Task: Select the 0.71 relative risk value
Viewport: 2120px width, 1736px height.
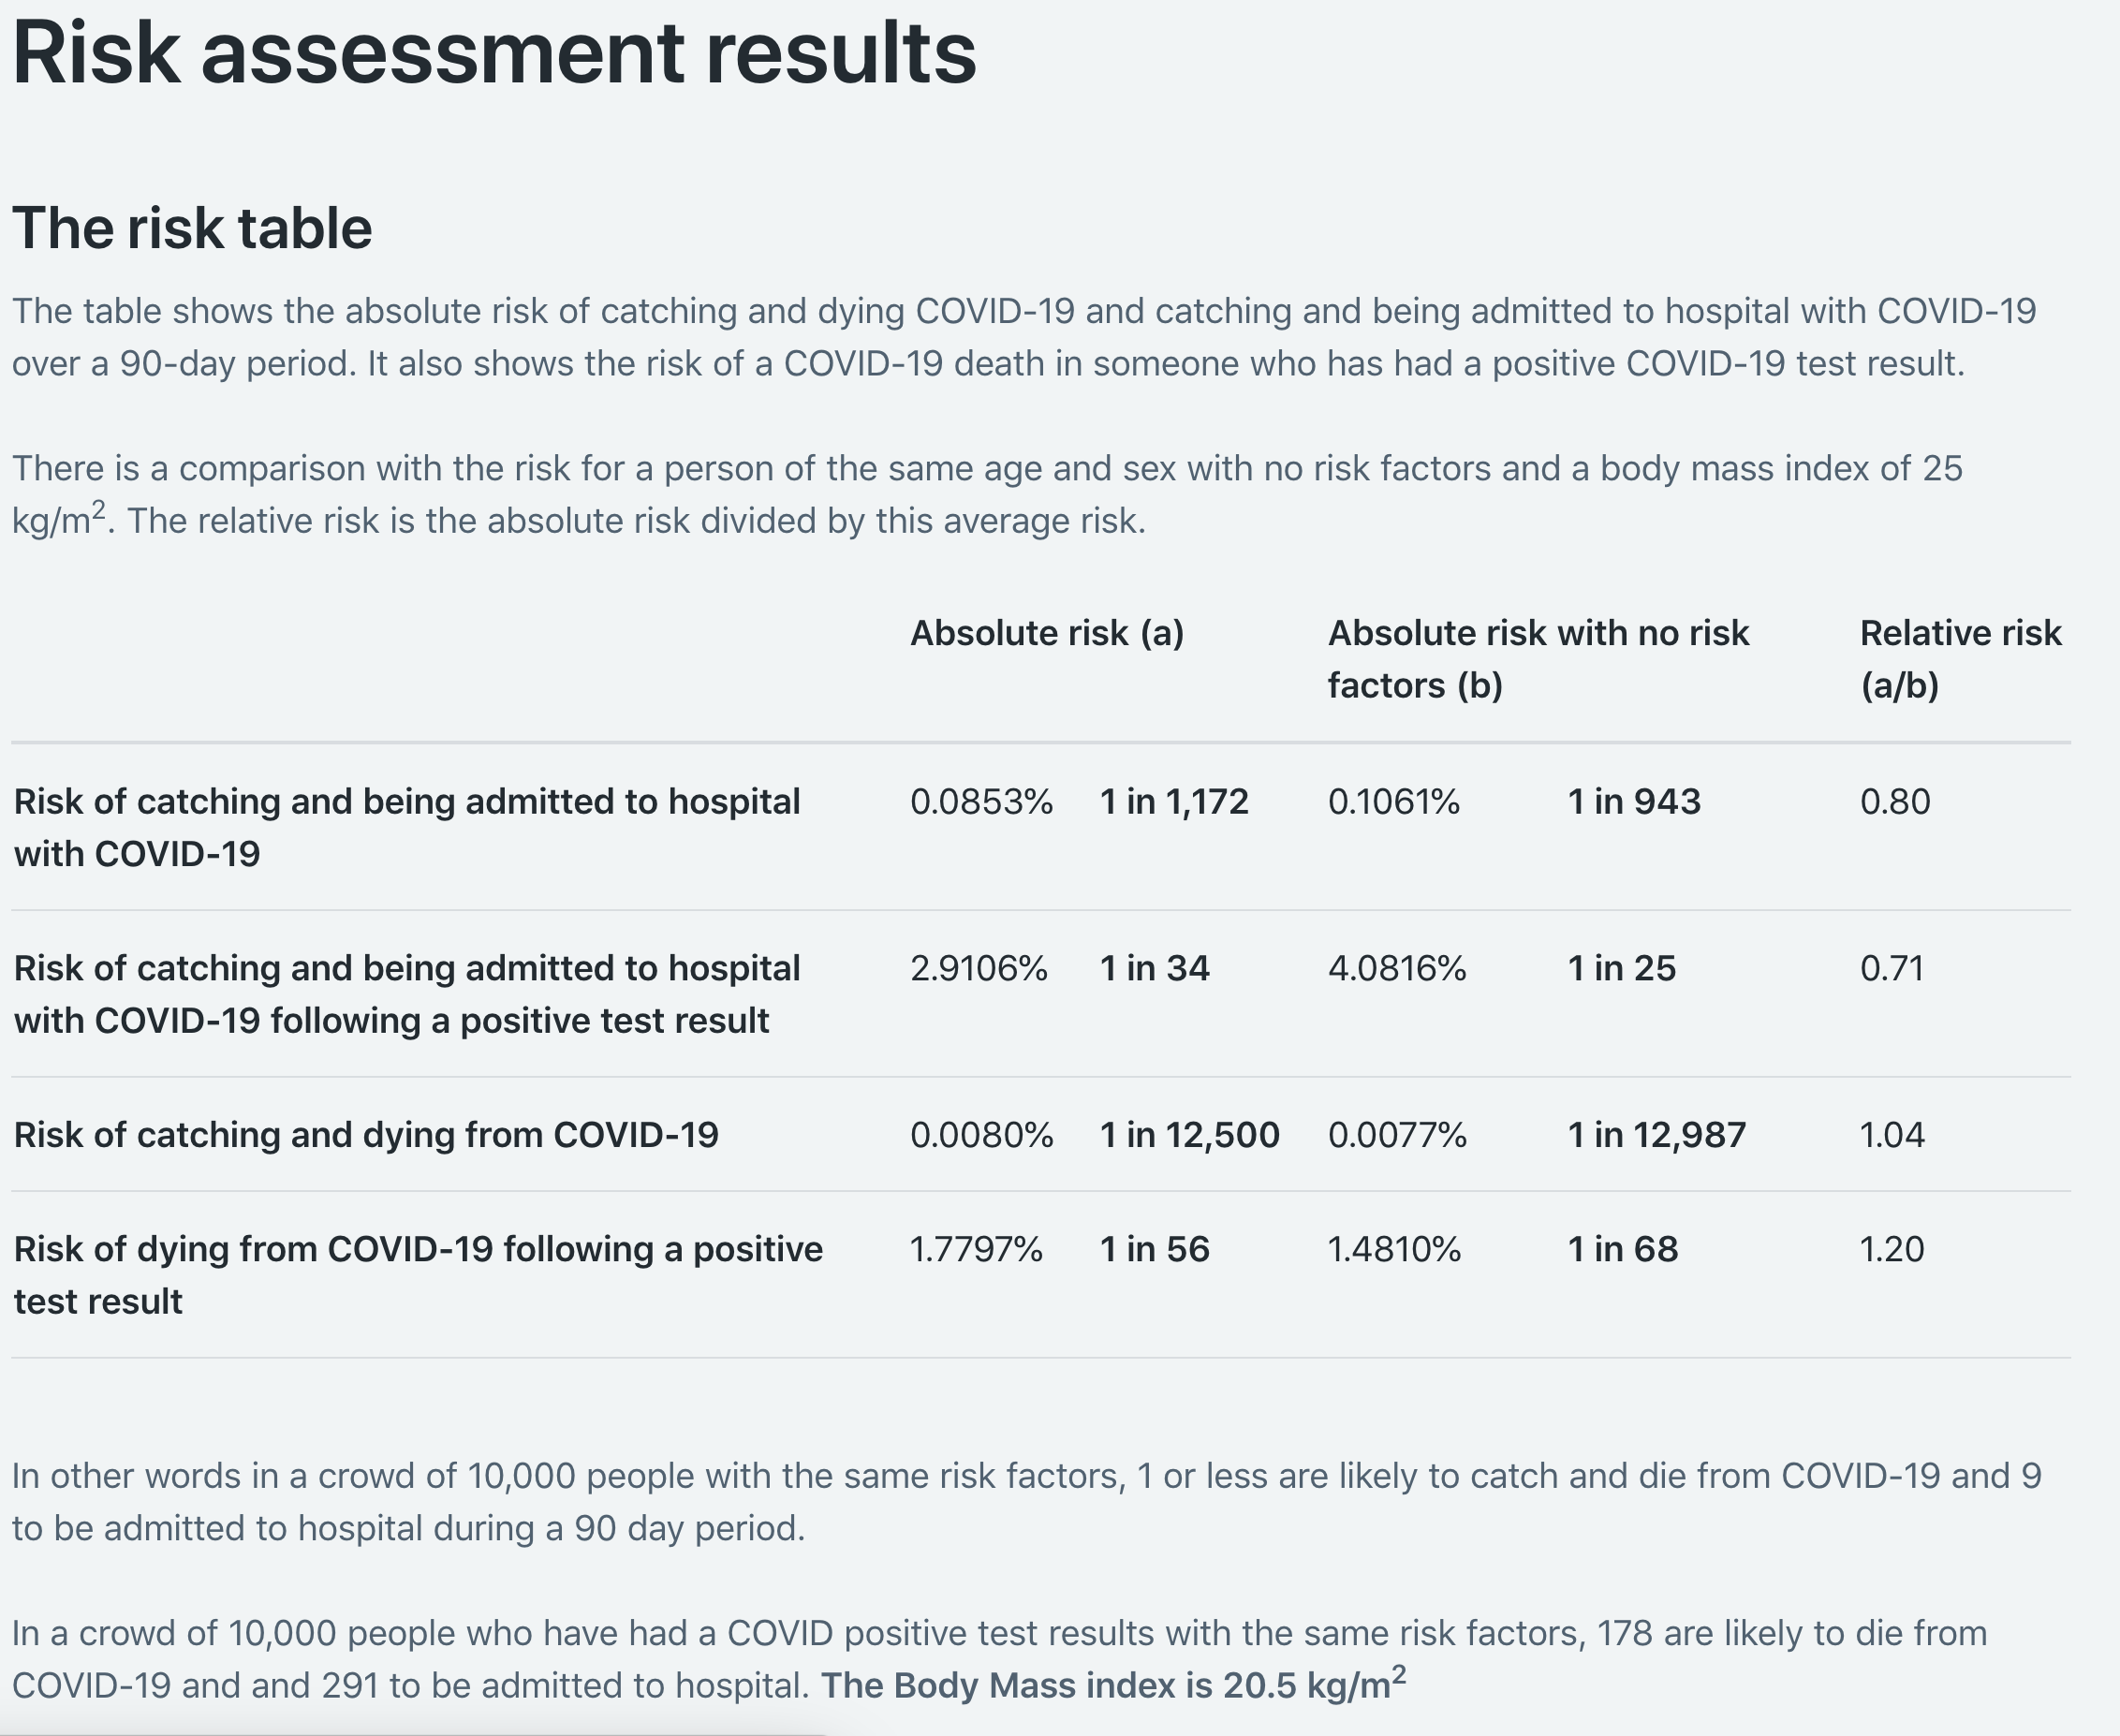Action: 1891,968
